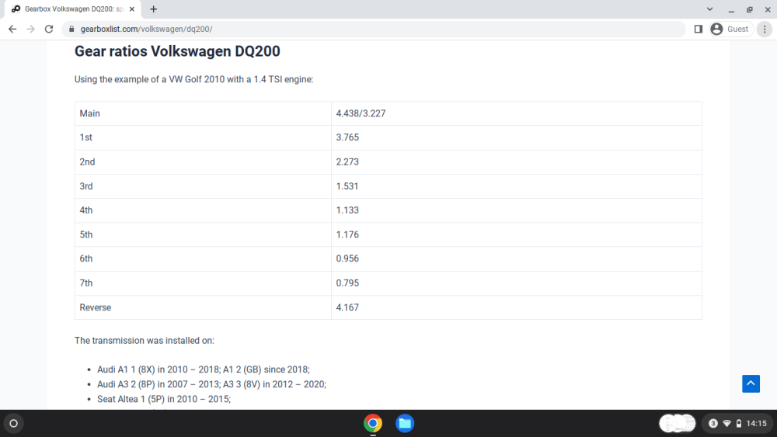Click the ratio value 1.176

pos(347,234)
